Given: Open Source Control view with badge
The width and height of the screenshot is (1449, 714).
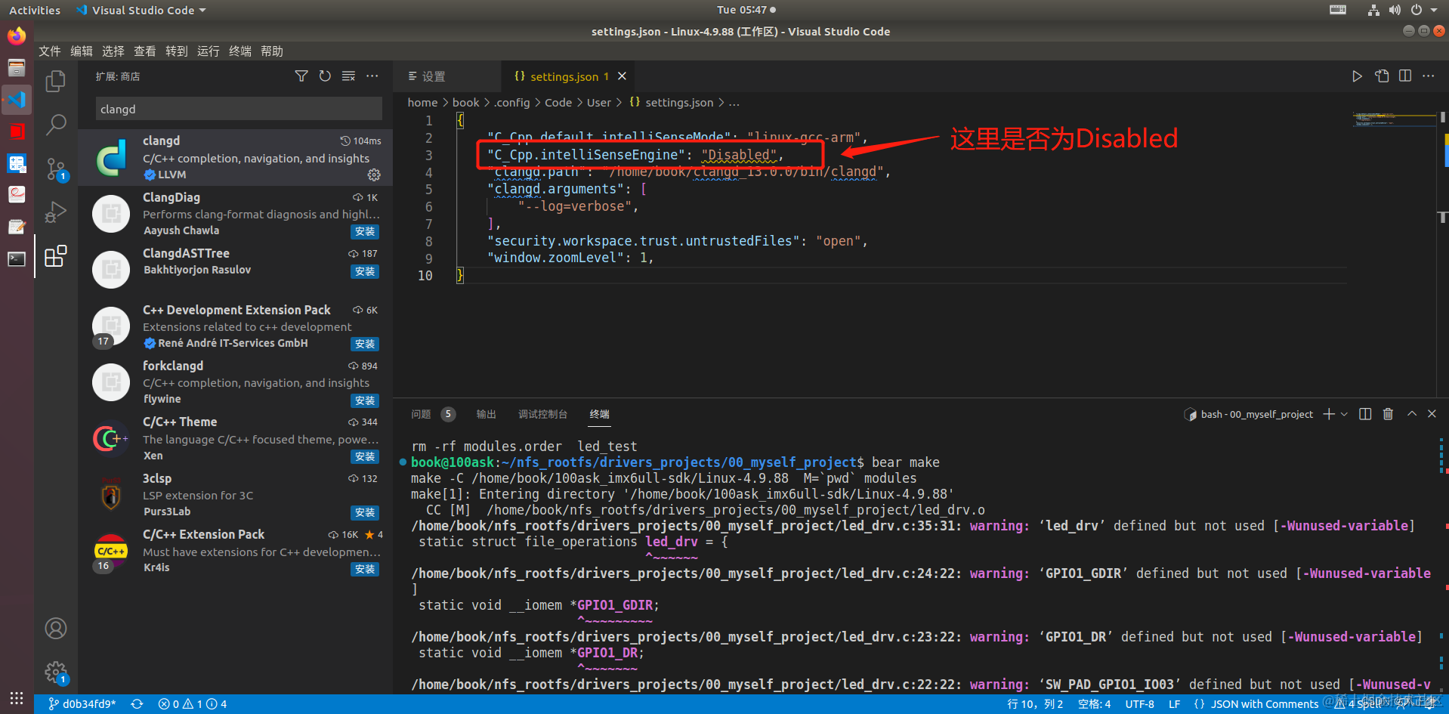Looking at the screenshot, I should pos(56,169).
